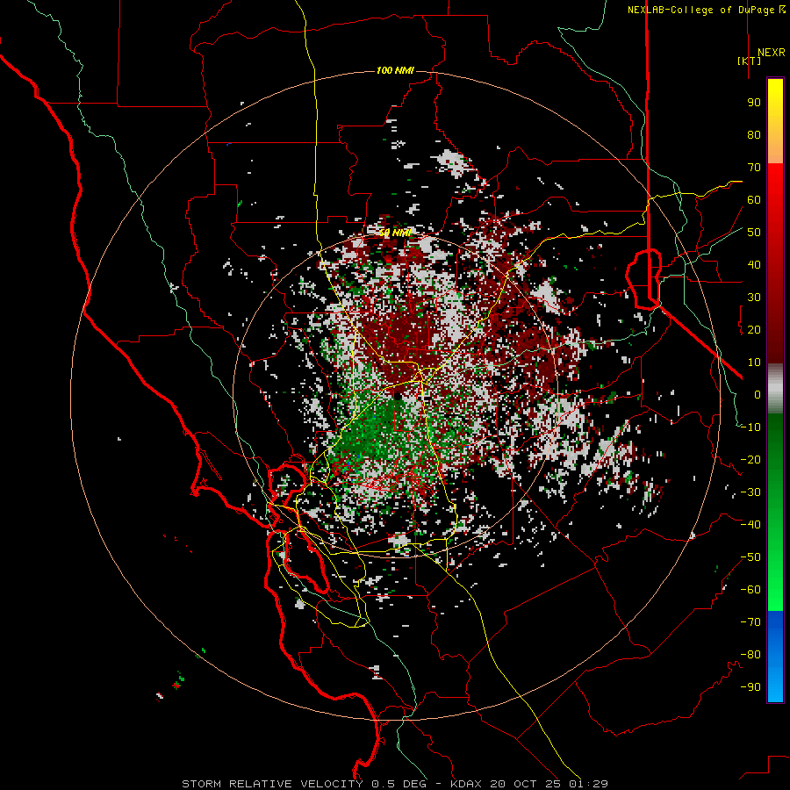Click the 0.5 DEG elevation angle text

[399, 784]
